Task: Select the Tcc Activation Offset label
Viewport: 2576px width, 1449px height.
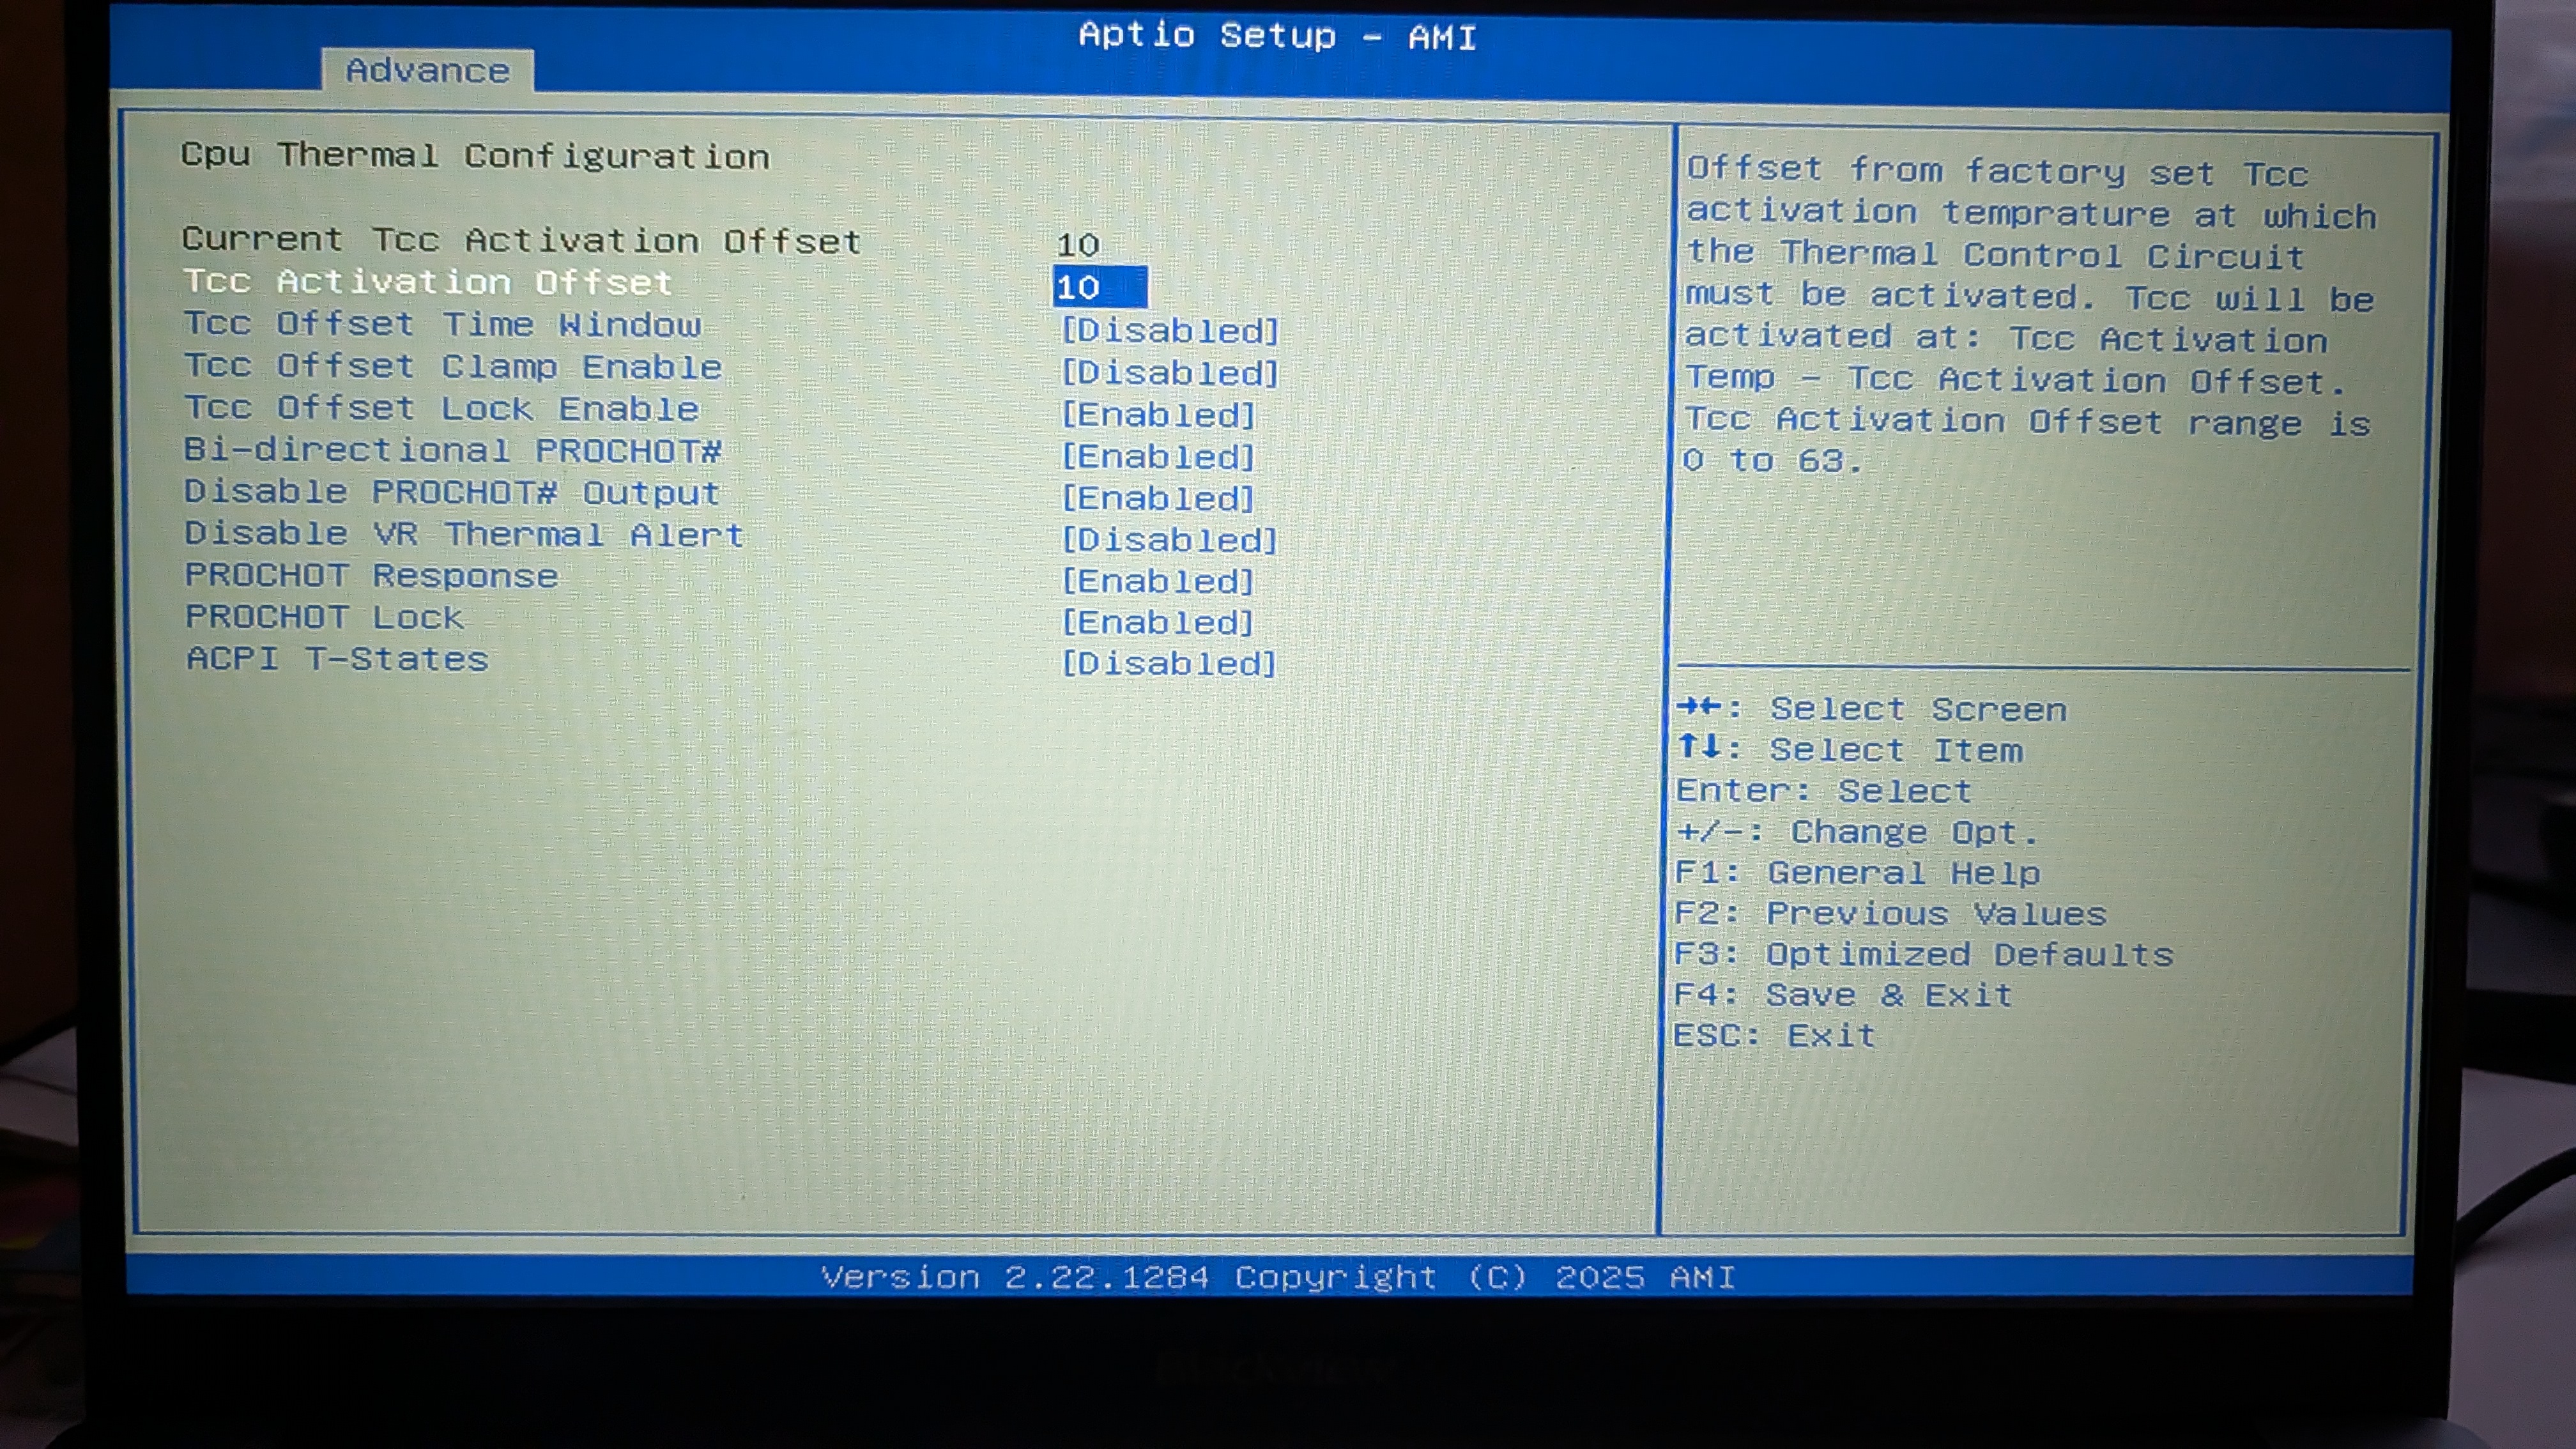Action: 428,282
